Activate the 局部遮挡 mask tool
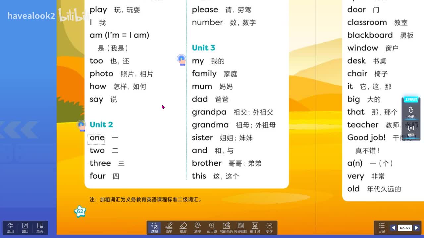This screenshot has height=238, width=424. [x=241, y=228]
